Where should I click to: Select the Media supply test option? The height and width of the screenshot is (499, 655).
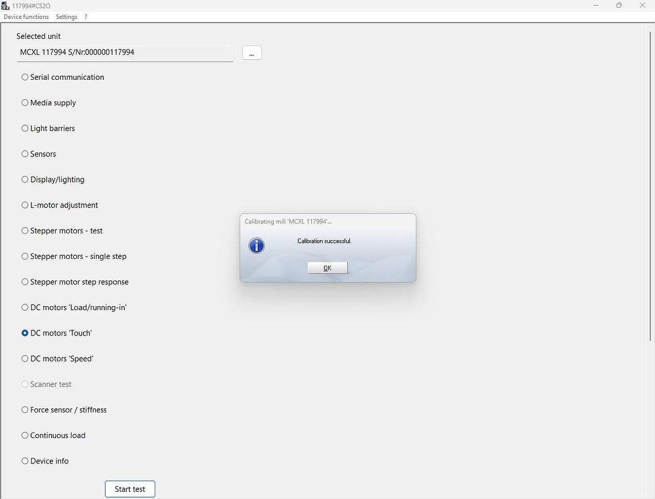(25, 103)
